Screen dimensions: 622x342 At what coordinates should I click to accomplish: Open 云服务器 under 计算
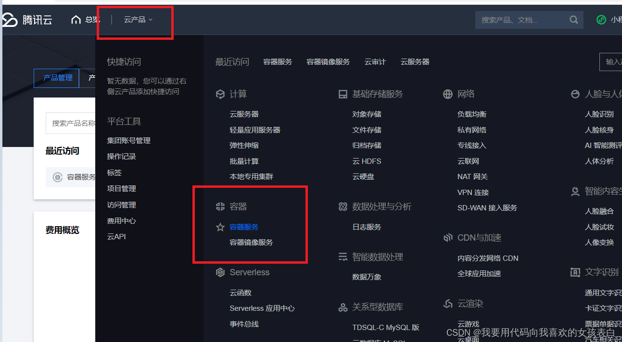pos(244,114)
